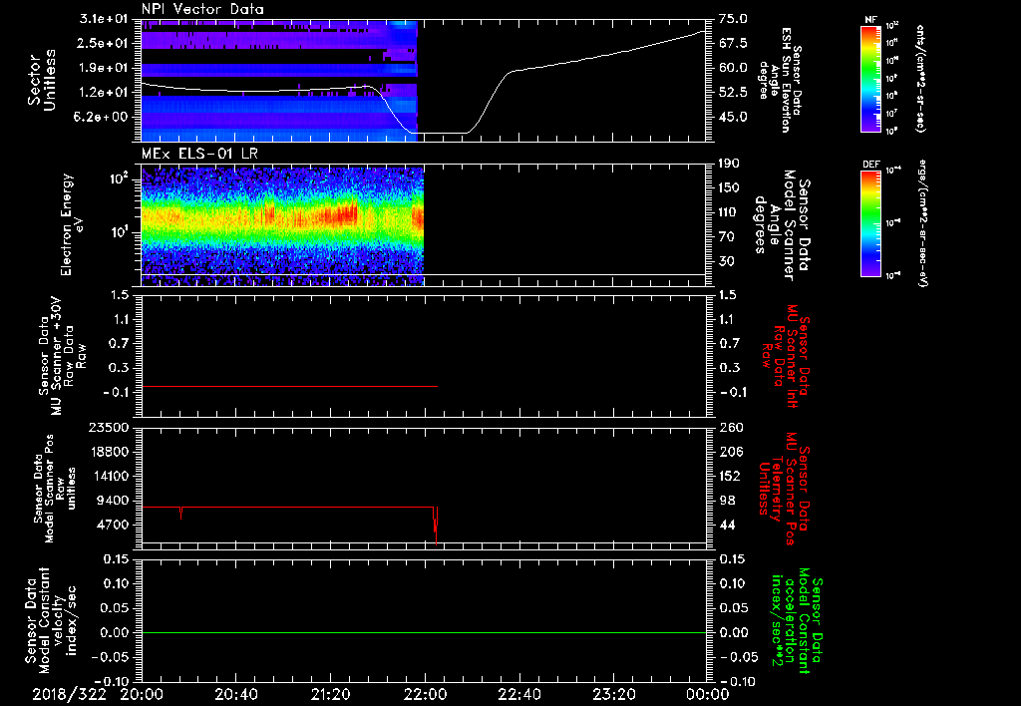Click the '18800' scanner position tick label

[x=109, y=452]
